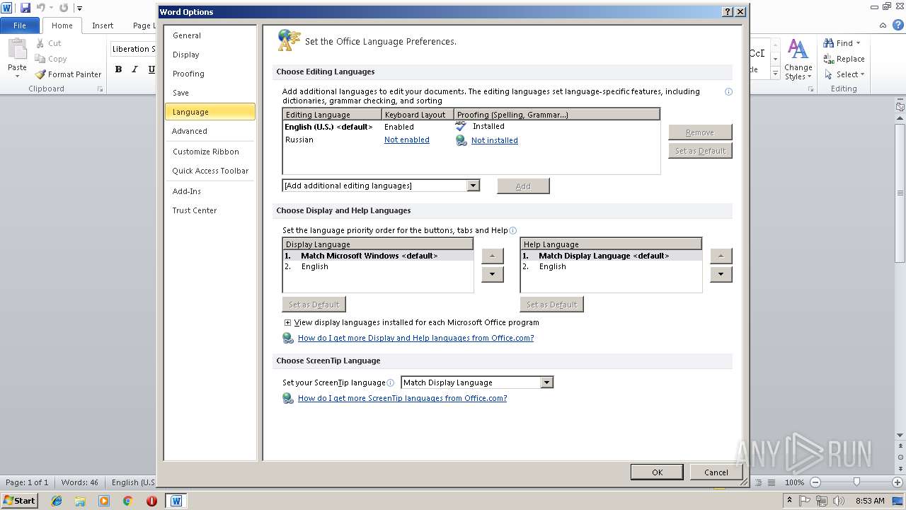Click the Zoom In plus button

[x=898, y=482]
